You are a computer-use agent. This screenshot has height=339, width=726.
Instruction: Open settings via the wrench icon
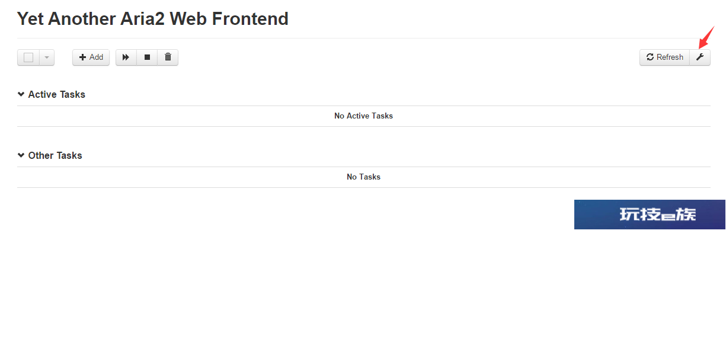point(700,57)
